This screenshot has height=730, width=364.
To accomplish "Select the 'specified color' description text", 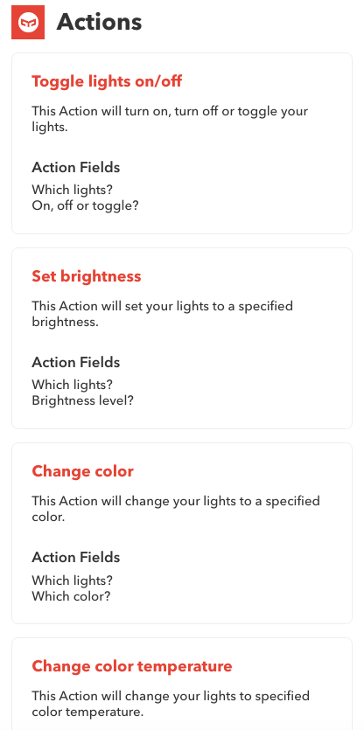I will click(x=176, y=509).
